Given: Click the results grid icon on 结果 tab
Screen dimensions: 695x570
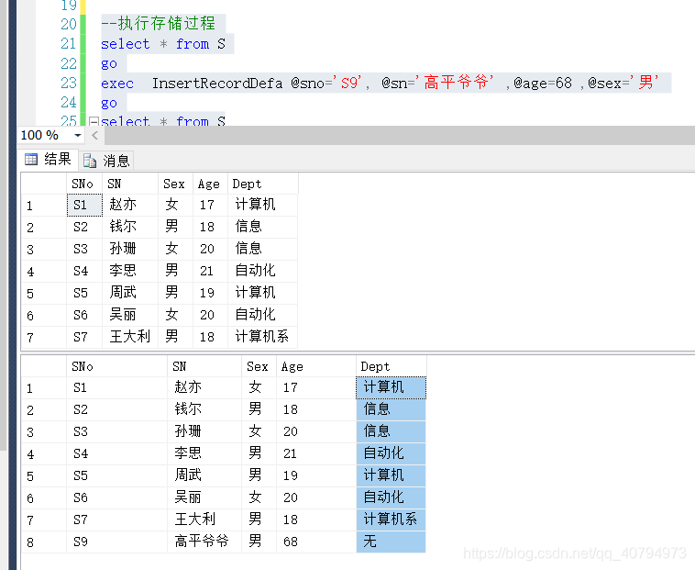Looking at the screenshot, I should pyautogui.click(x=31, y=159).
